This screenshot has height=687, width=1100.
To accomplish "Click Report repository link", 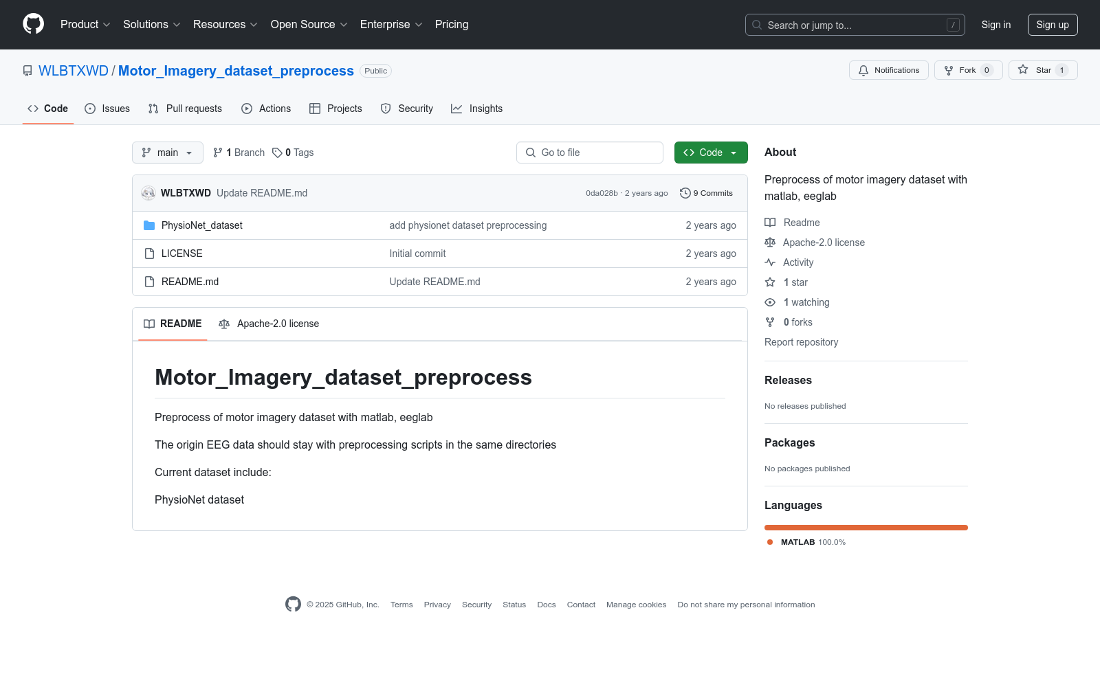I will coord(801,342).
